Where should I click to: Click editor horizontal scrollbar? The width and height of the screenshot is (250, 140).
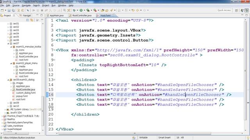(x=135, y=133)
